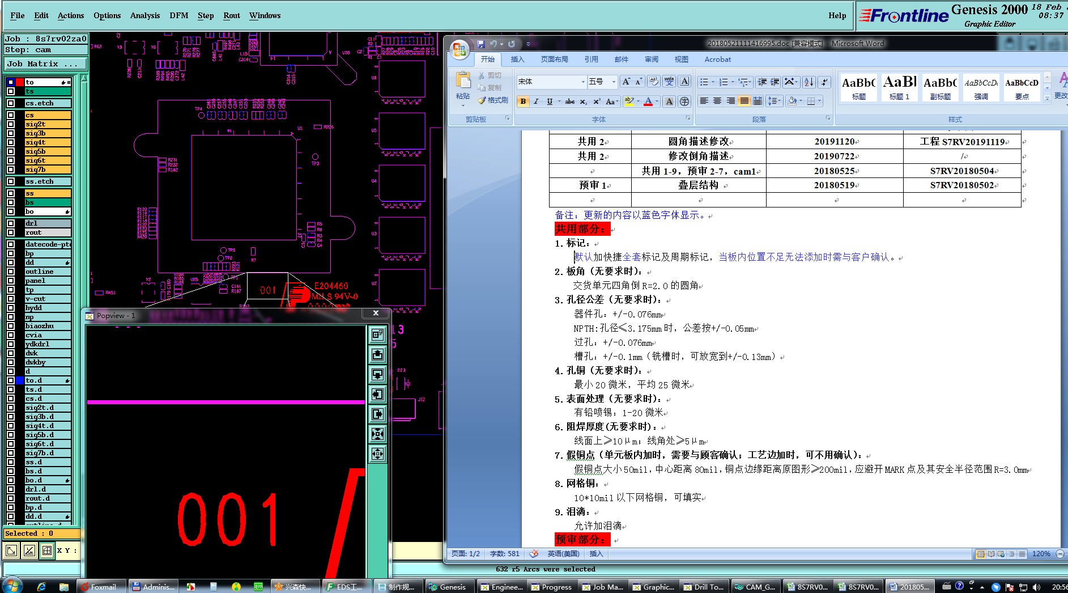Click the Popview zoom-out arrows icon

378,454
